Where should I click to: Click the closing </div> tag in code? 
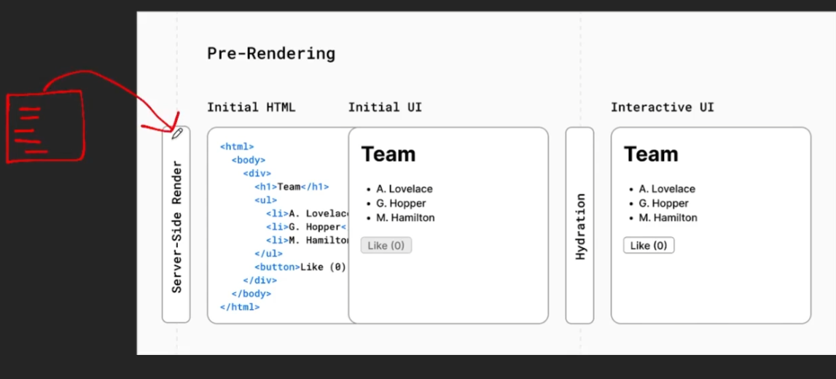pyautogui.click(x=259, y=280)
